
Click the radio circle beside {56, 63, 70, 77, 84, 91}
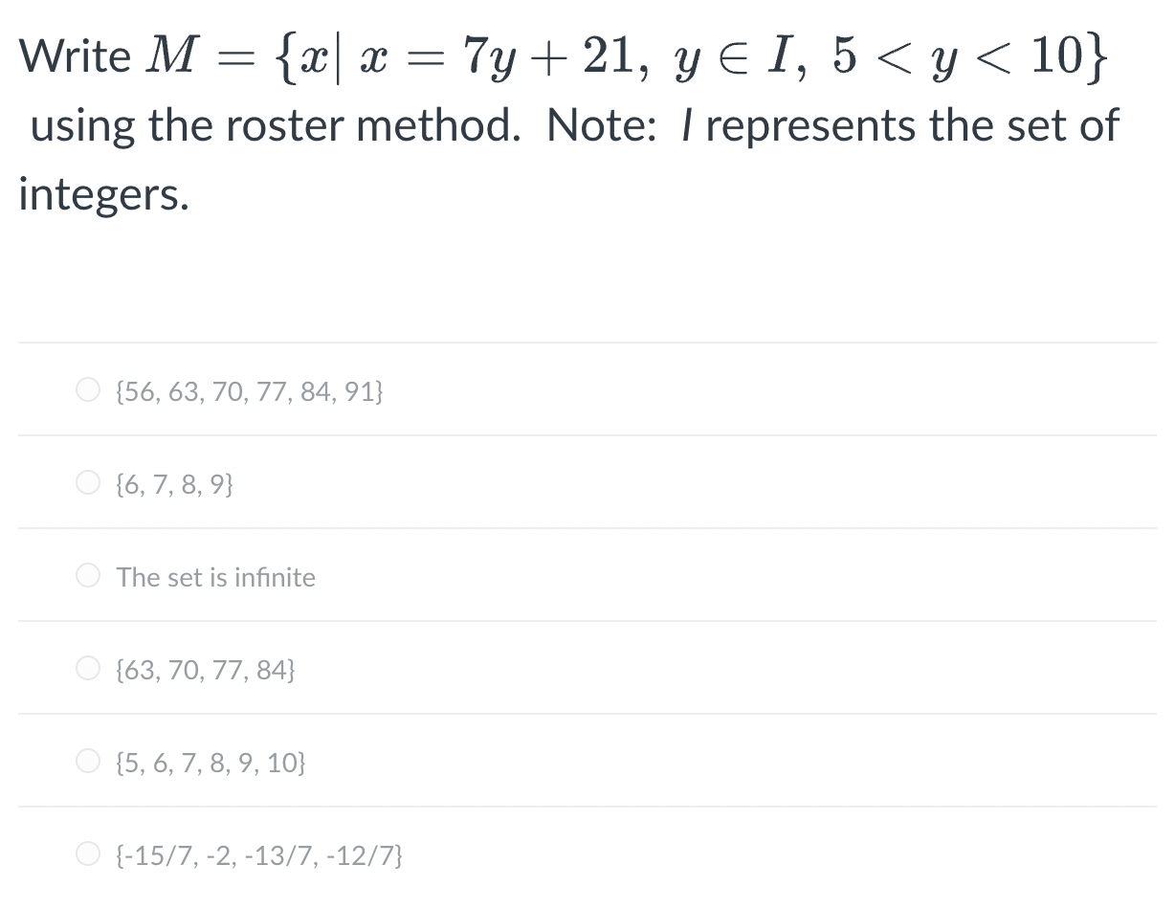click(87, 388)
